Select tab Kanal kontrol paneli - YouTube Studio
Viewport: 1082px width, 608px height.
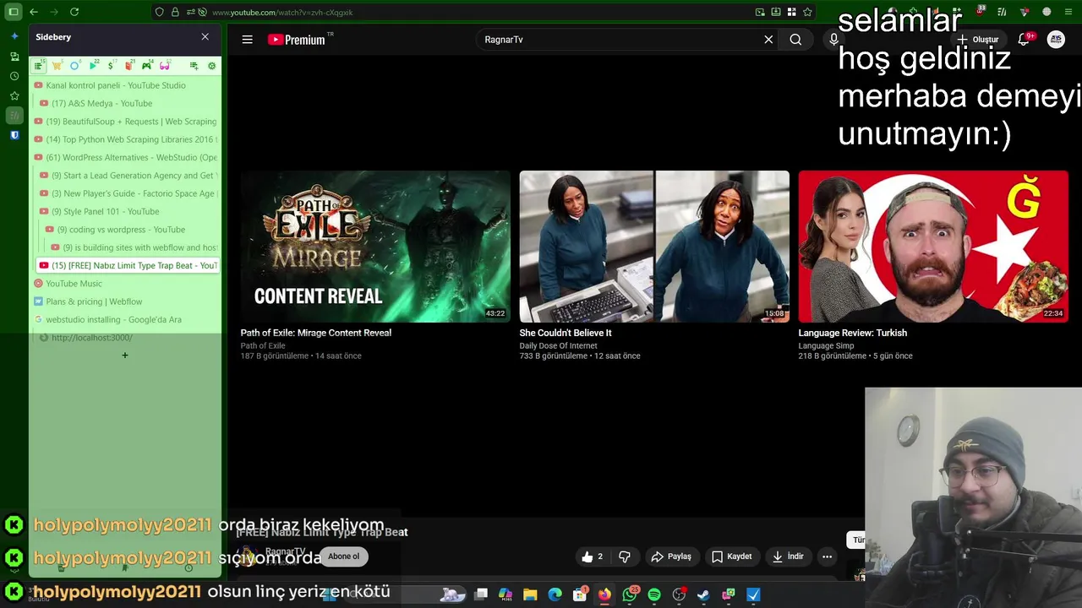[x=125, y=85]
